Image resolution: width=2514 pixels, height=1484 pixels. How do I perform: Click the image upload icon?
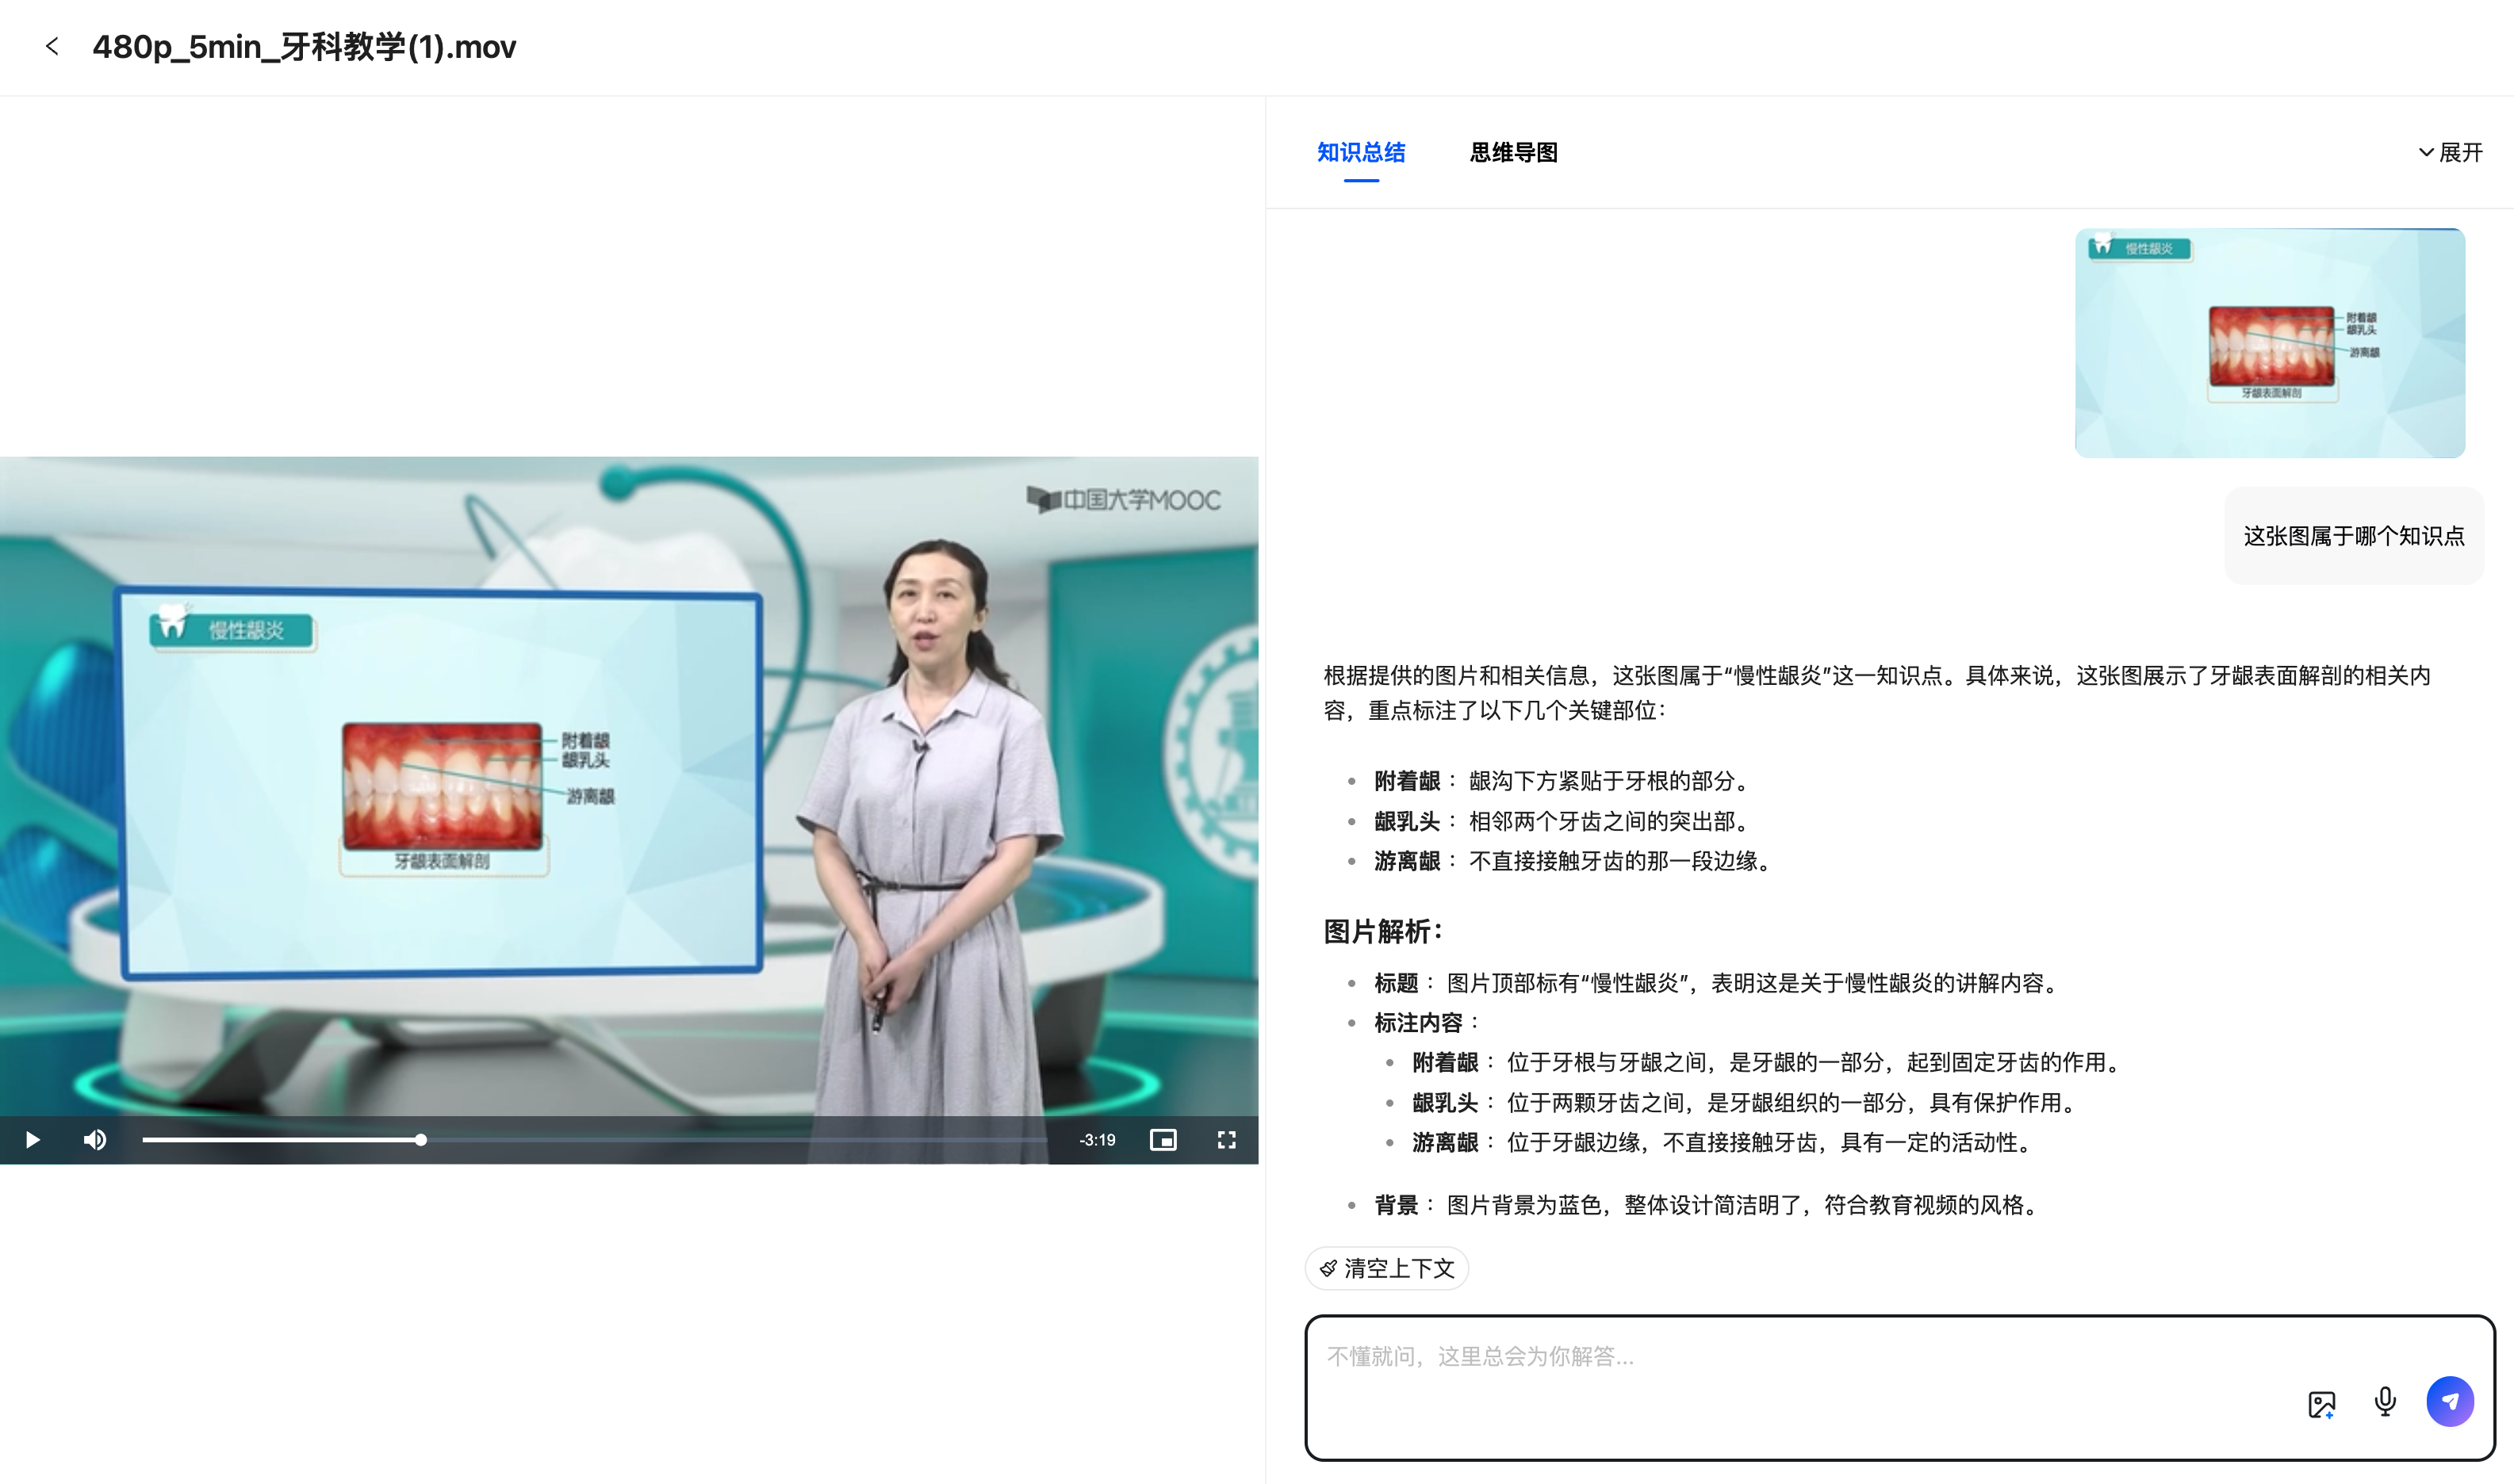(2321, 1403)
